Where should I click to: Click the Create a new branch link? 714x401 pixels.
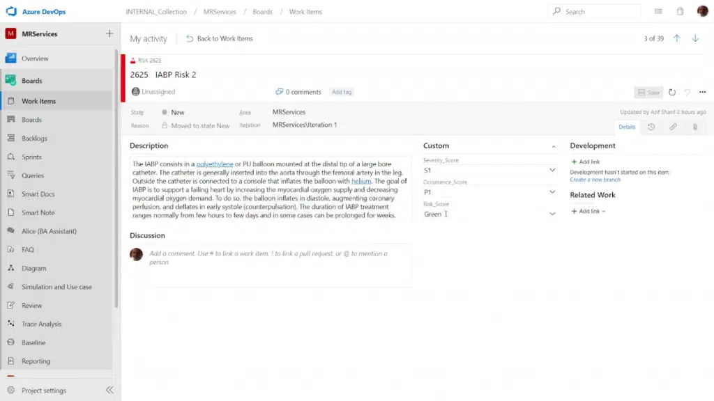[595, 180]
